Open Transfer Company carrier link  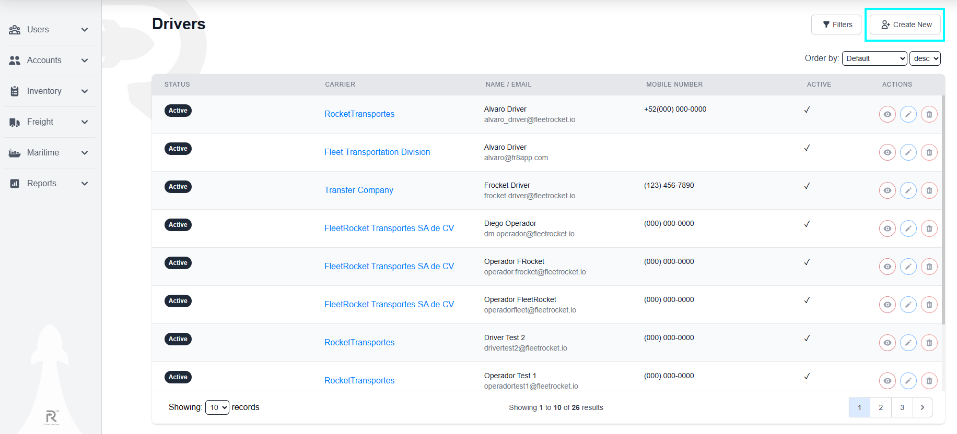pos(359,190)
